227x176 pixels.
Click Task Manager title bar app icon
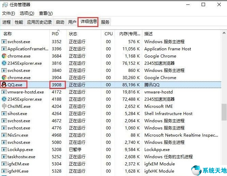pyautogui.click(x=5, y=5)
